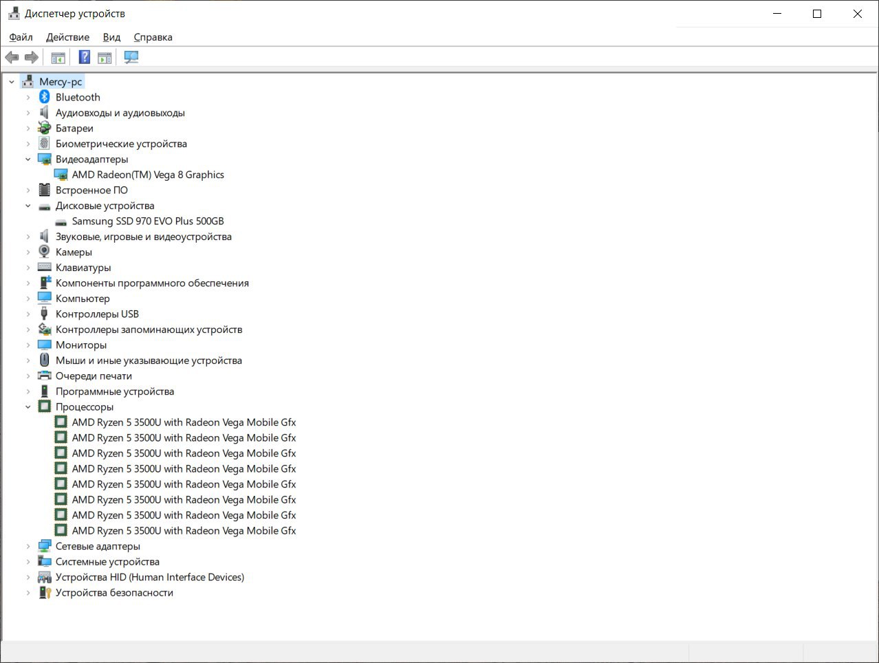Select the Встроенное ПО label
This screenshot has height=663, width=879.
pyautogui.click(x=91, y=190)
